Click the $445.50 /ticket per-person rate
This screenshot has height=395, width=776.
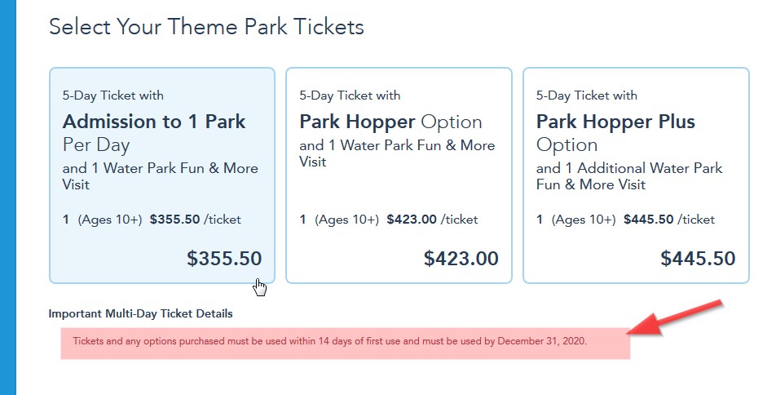point(668,220)
